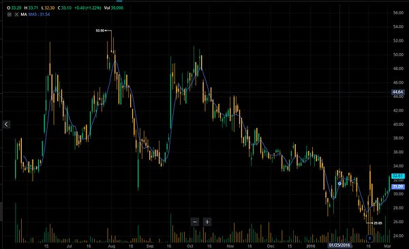Expand the left side panel arrow
The image size is (409, 249).
(6, 124)
